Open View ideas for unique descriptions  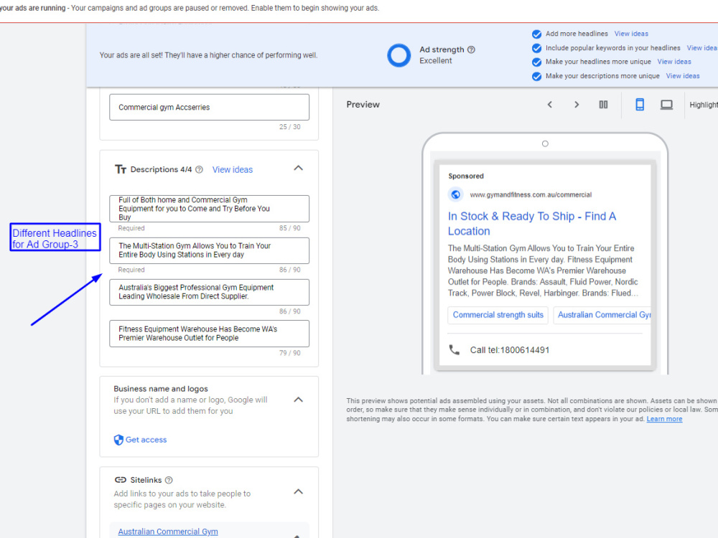click(x=683, y=76)
